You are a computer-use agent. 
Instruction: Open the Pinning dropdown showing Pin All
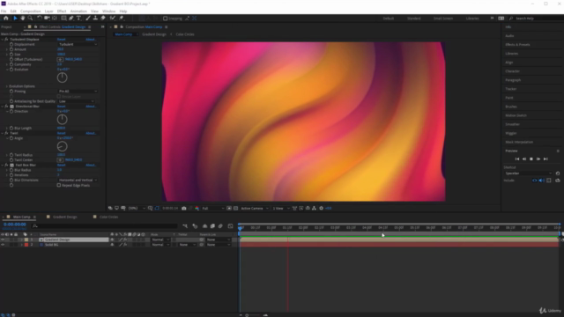coord(78,92)
